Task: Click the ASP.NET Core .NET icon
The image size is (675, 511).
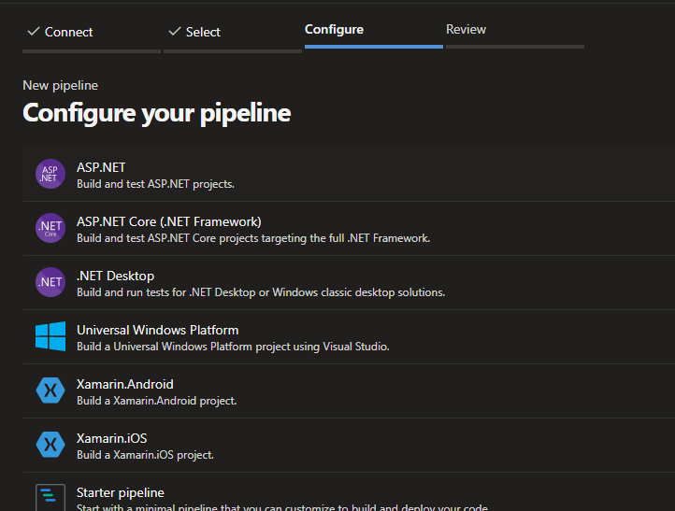Action: tap(50, 229)
